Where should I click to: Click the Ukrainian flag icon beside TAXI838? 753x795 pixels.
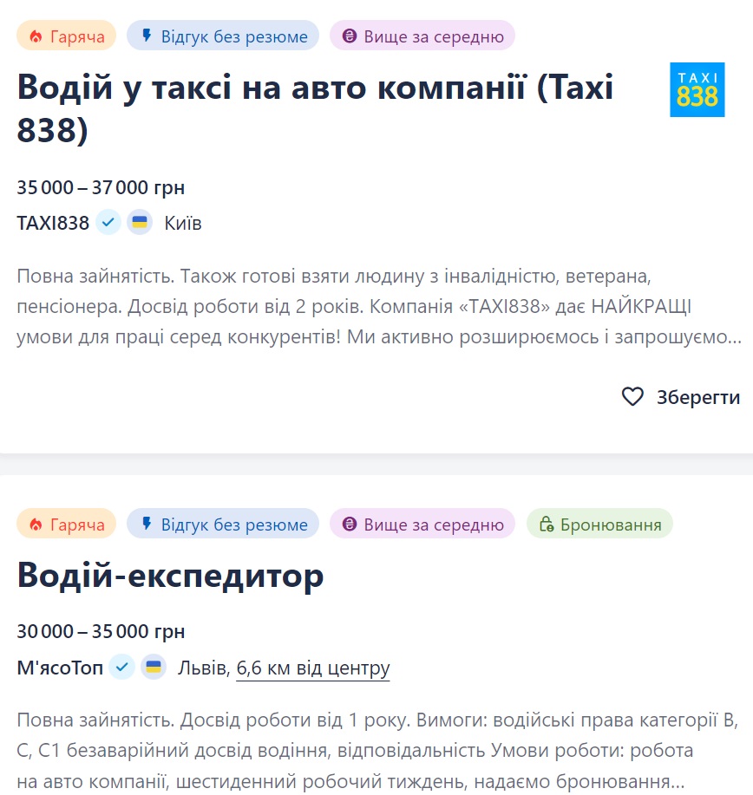pyautogui.click(x=141, y=222)
